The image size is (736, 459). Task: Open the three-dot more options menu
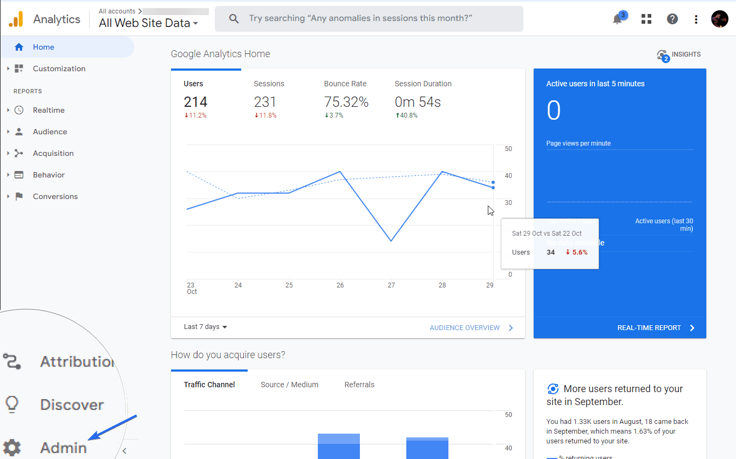click(696, 19)
